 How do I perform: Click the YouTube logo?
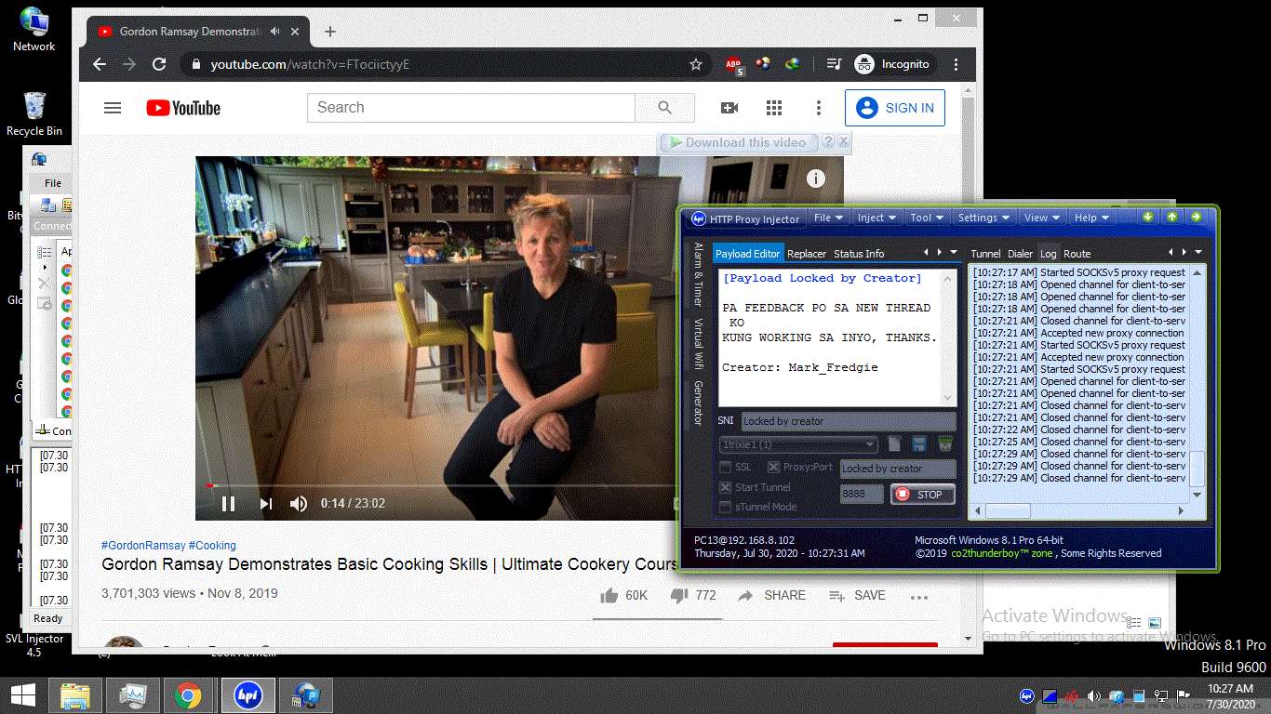coord(183,108)
